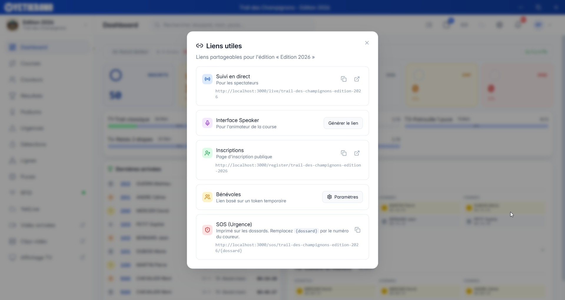The width and height of the screenshot is (565, 300).
Task: Open the Inscriptions page externally
Action: point(357,153)
